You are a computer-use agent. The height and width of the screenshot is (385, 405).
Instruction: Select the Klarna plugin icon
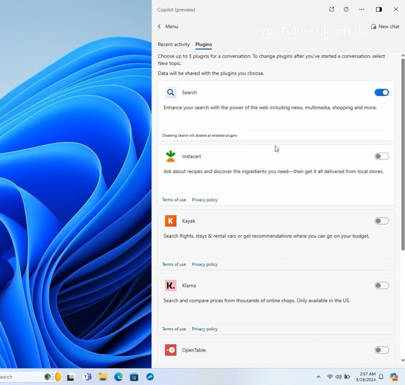pos(170,285)
